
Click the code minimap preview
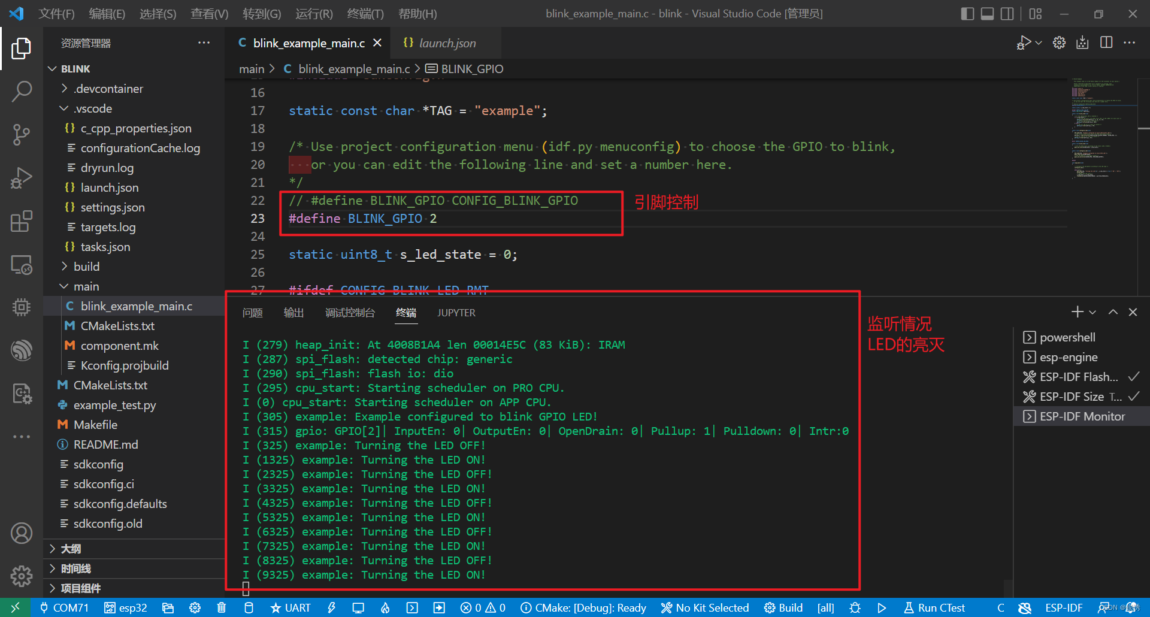[x=1103, y=129]
